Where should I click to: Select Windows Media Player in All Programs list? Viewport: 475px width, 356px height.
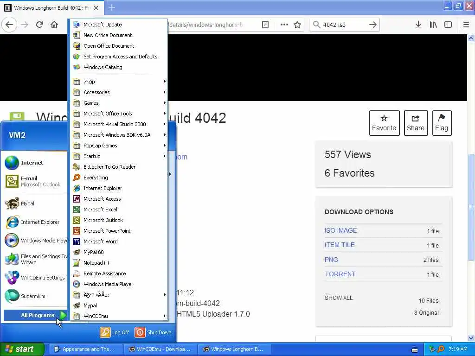point(119,284)
